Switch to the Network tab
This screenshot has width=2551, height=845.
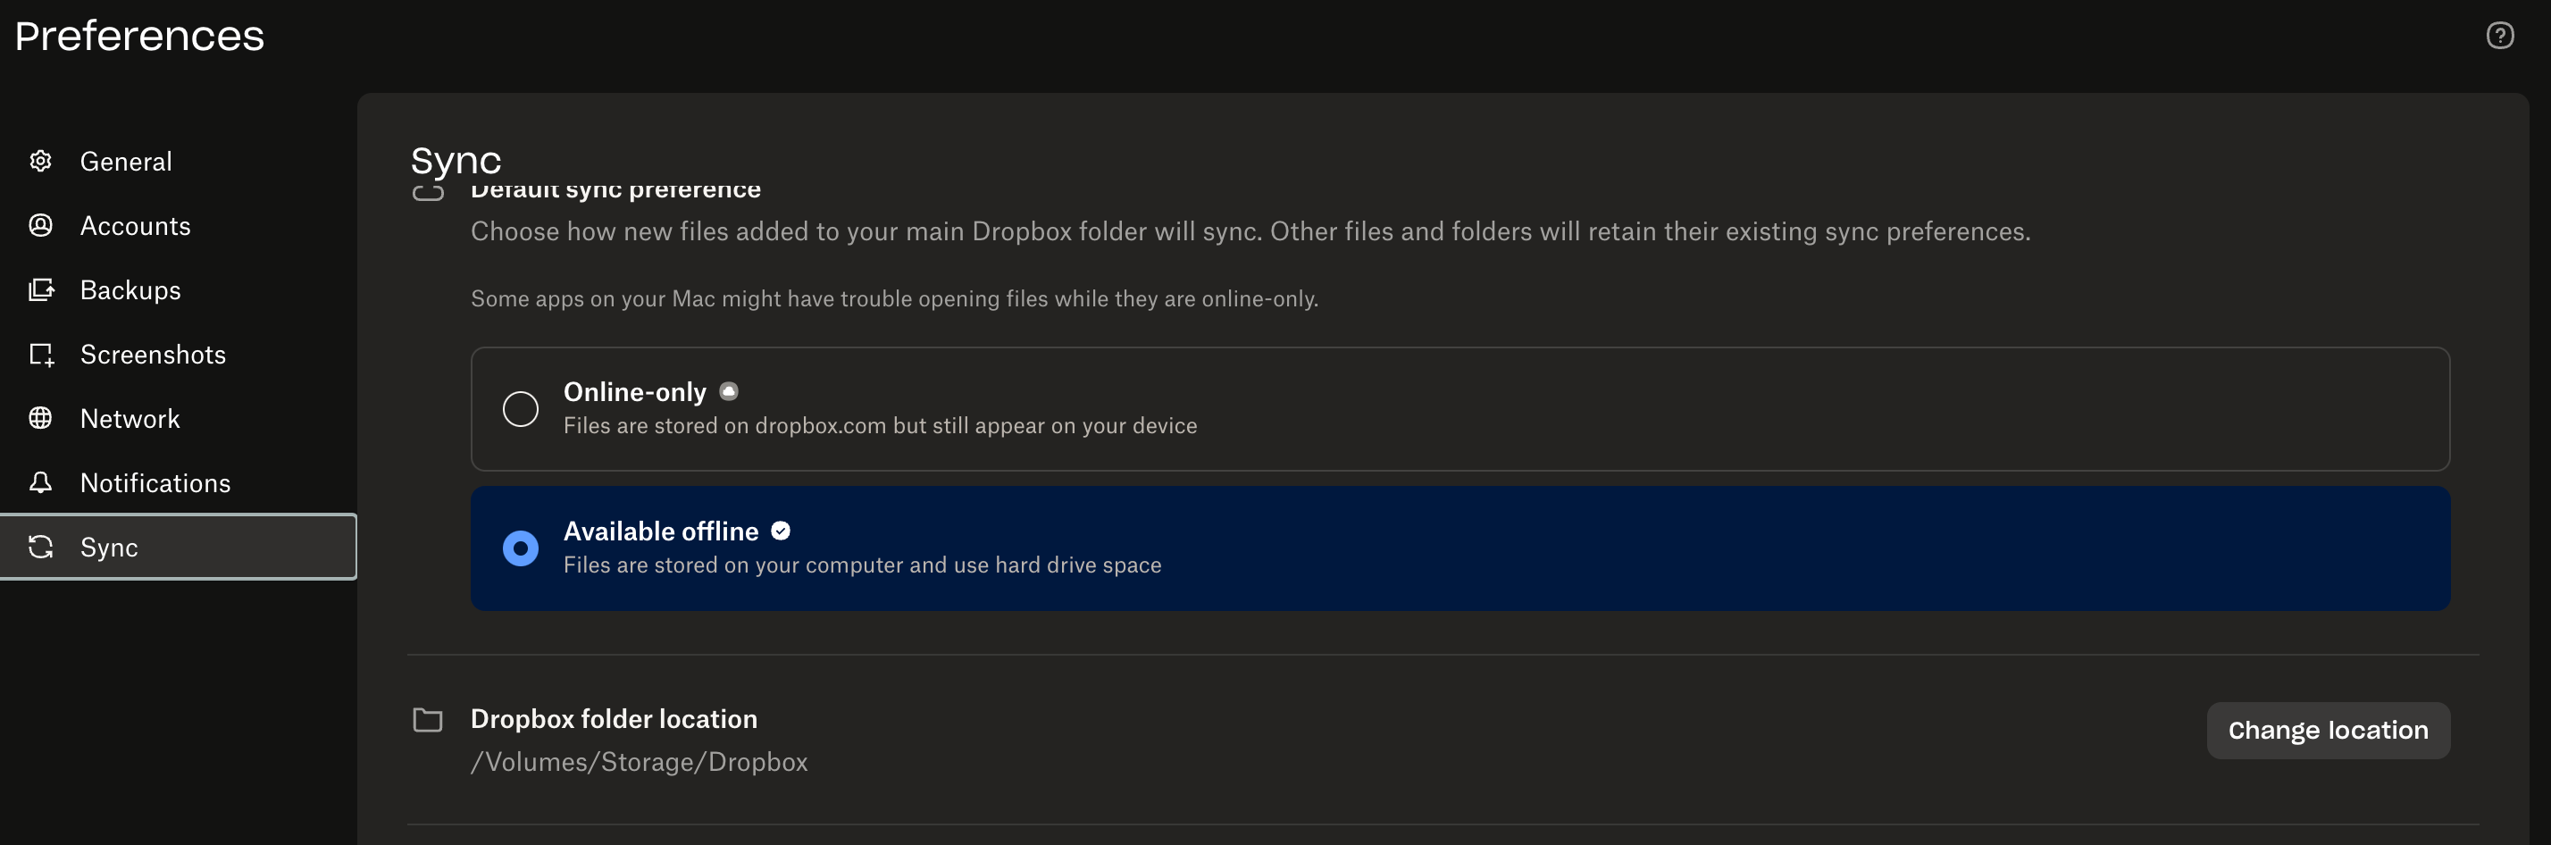130,419
